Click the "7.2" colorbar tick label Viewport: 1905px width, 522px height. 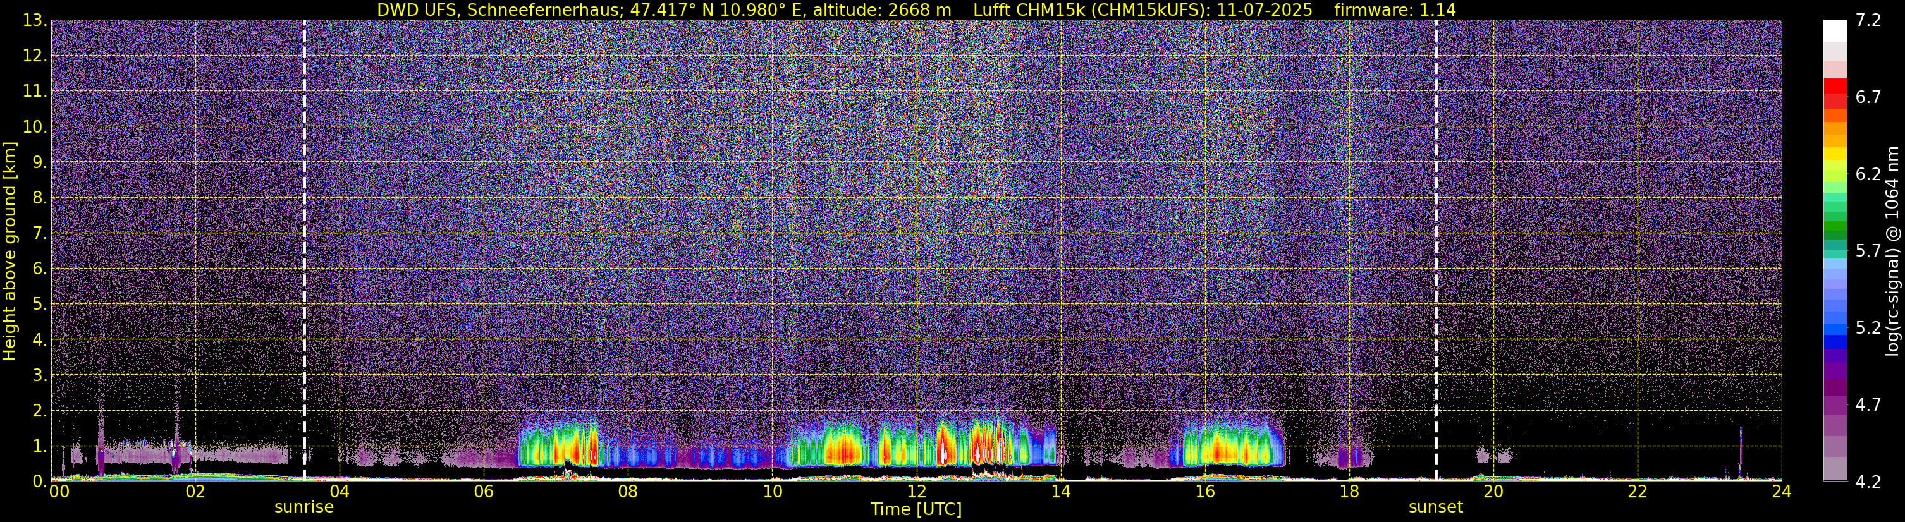pos(1868,21)
